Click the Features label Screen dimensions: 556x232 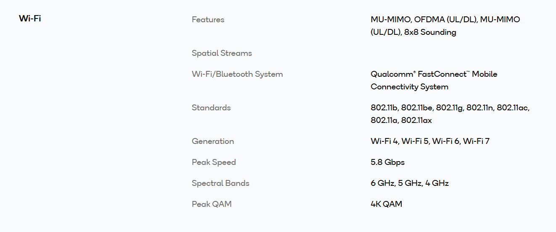coord(208,19)
